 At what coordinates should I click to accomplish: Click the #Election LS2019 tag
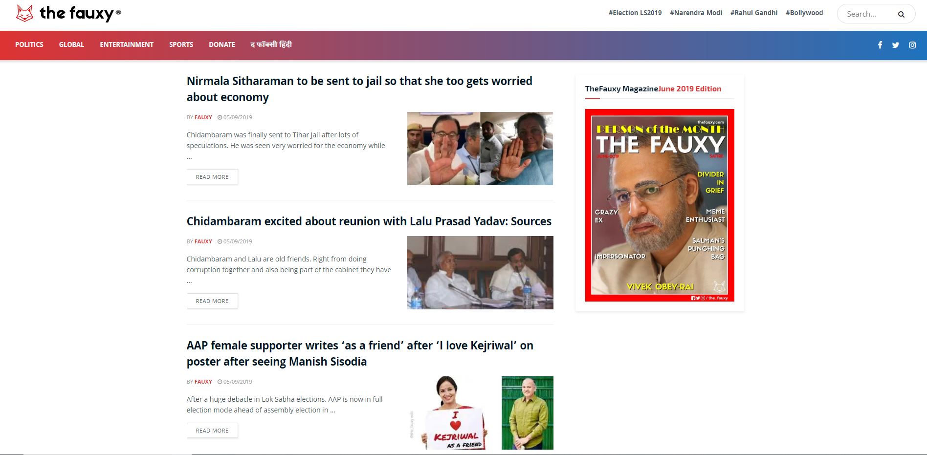click(x=635, y=13)
